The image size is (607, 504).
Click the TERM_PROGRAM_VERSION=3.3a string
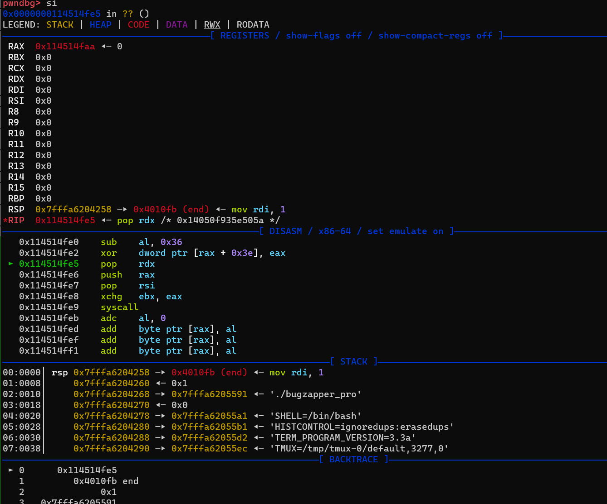tap(343, 438)
